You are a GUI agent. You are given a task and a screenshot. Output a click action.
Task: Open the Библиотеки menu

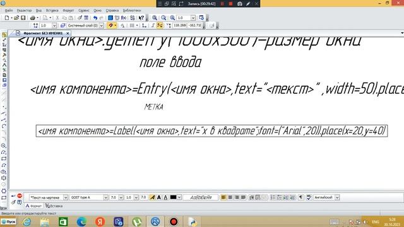[x=132, y=10]
